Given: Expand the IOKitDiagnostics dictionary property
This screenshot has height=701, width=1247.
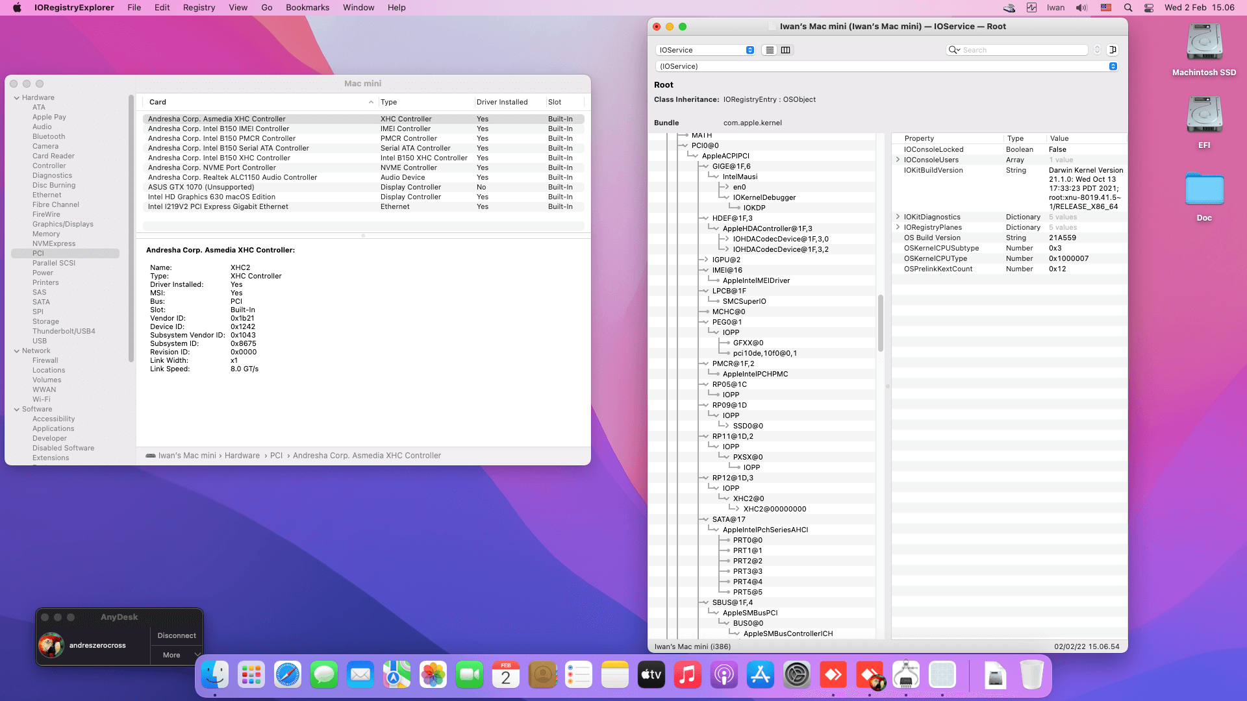Looking at the screenshot, I should [898, 217].
